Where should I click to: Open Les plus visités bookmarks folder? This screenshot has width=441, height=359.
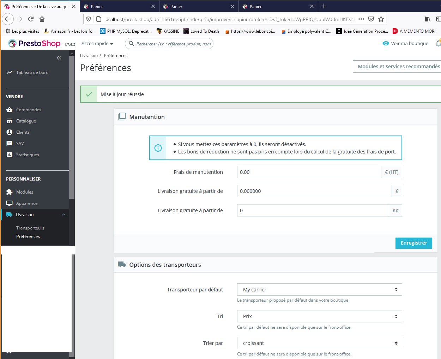(x=22, y=31)
